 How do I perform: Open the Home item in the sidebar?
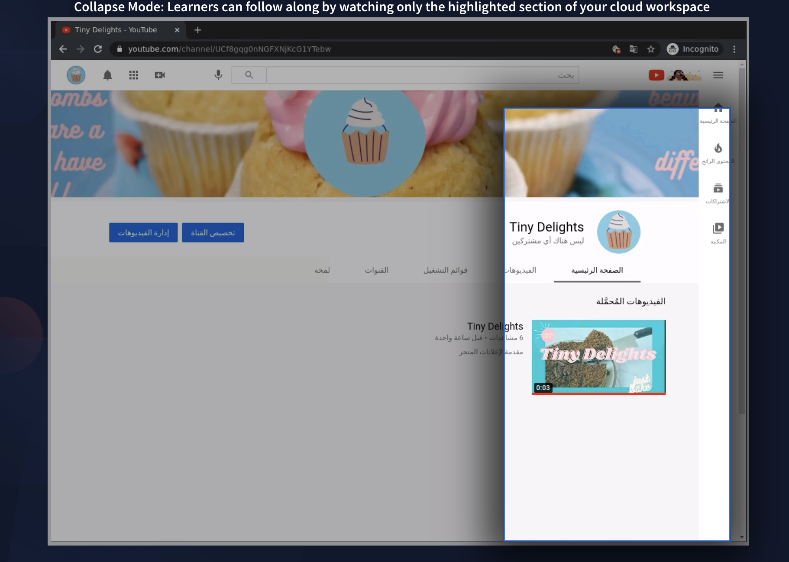[718, 114]
